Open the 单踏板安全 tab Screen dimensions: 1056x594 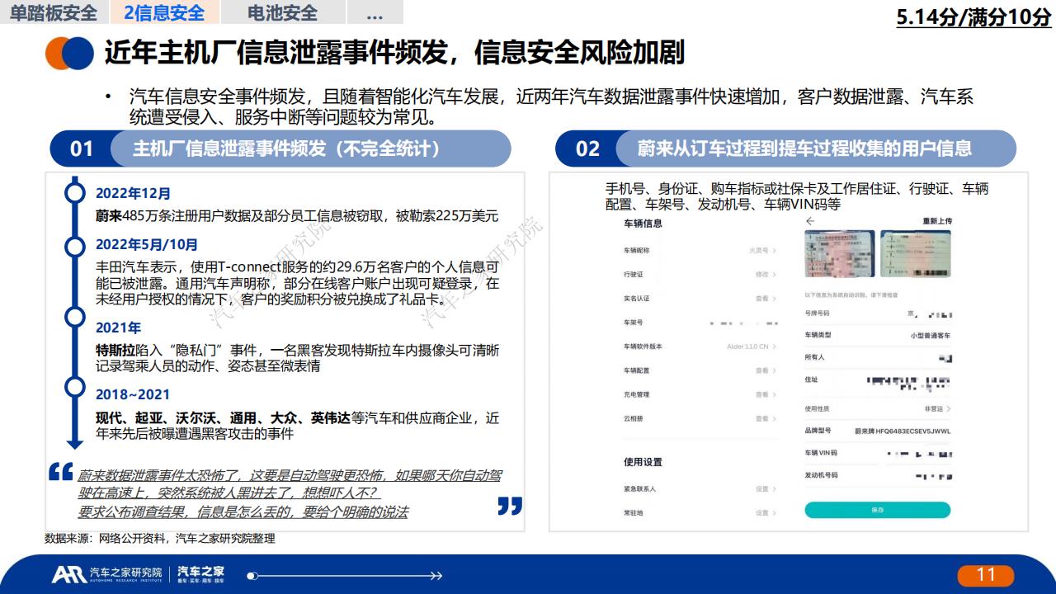coord(54,13)
